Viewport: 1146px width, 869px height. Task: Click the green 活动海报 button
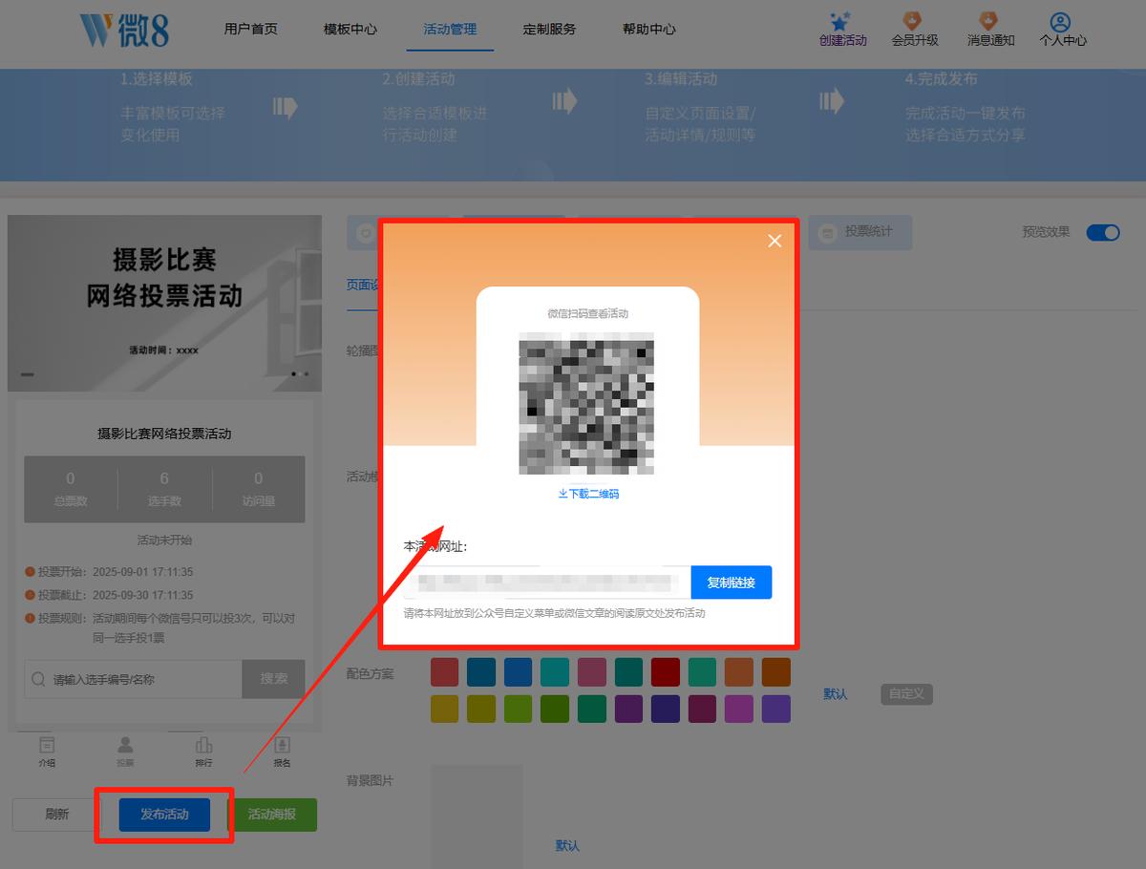272,815
